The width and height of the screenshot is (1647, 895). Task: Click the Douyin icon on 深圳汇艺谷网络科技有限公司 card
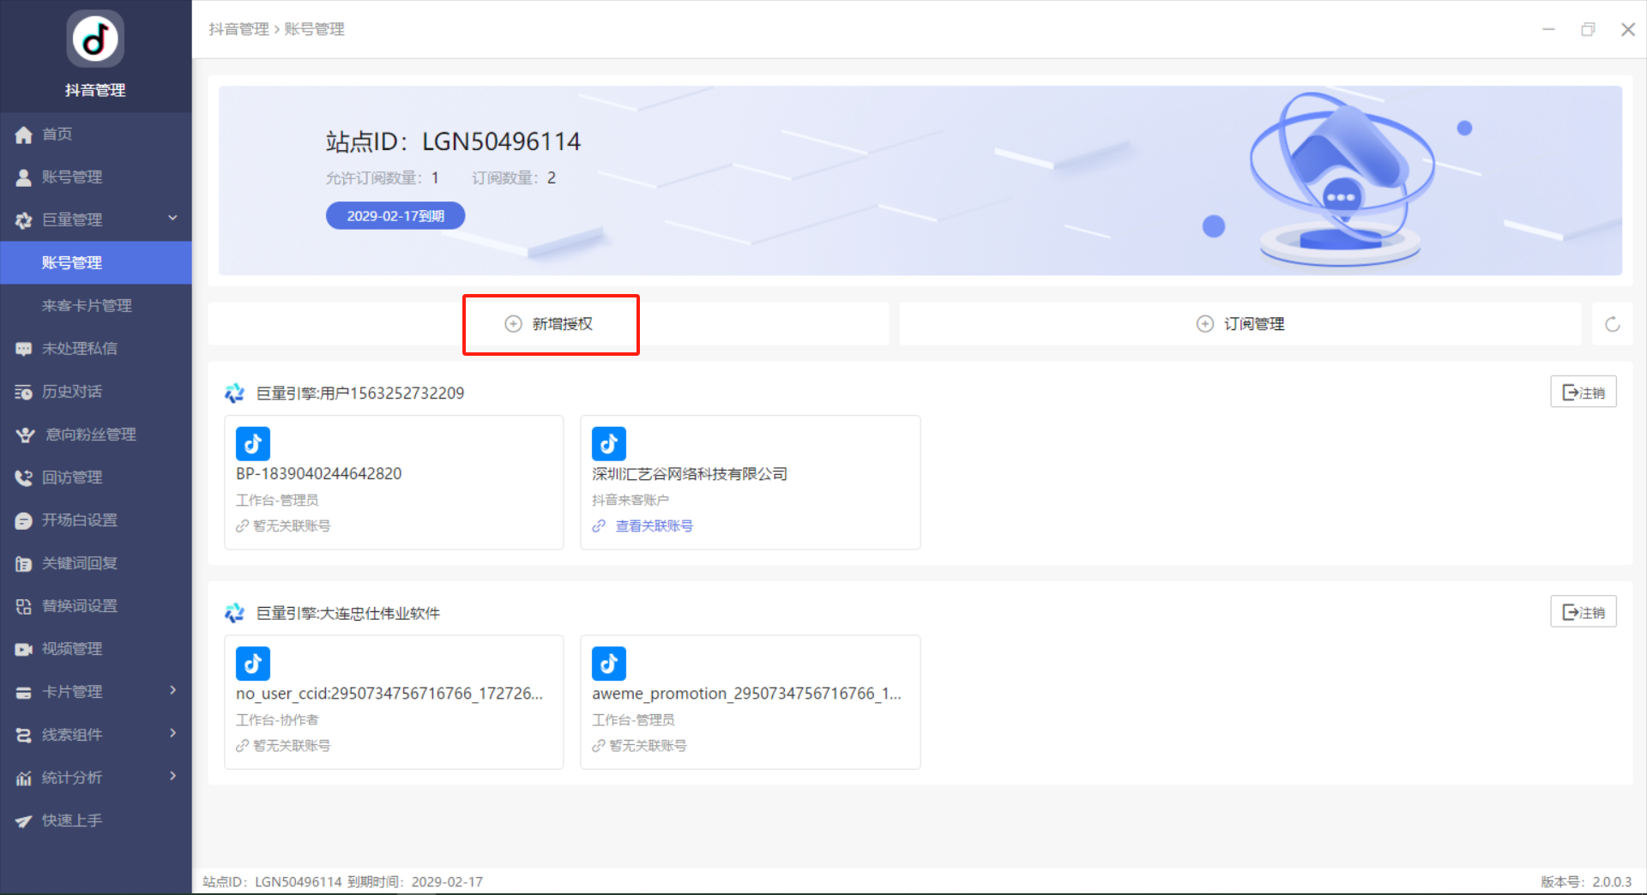point(609,444)
